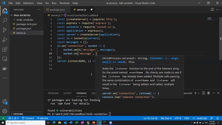Image resolution: width=222 pixels, height=125 pixels.
Task: Click Ln 10, Col 26 cursor position
Action: [150, 118]
